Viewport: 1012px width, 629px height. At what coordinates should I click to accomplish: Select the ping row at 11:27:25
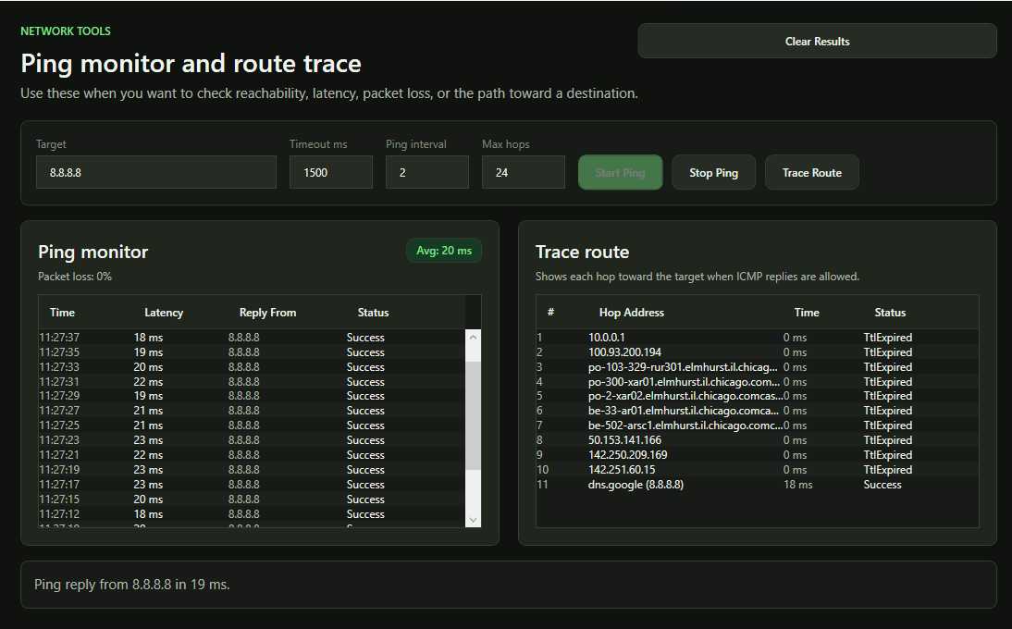click(252, 425)
